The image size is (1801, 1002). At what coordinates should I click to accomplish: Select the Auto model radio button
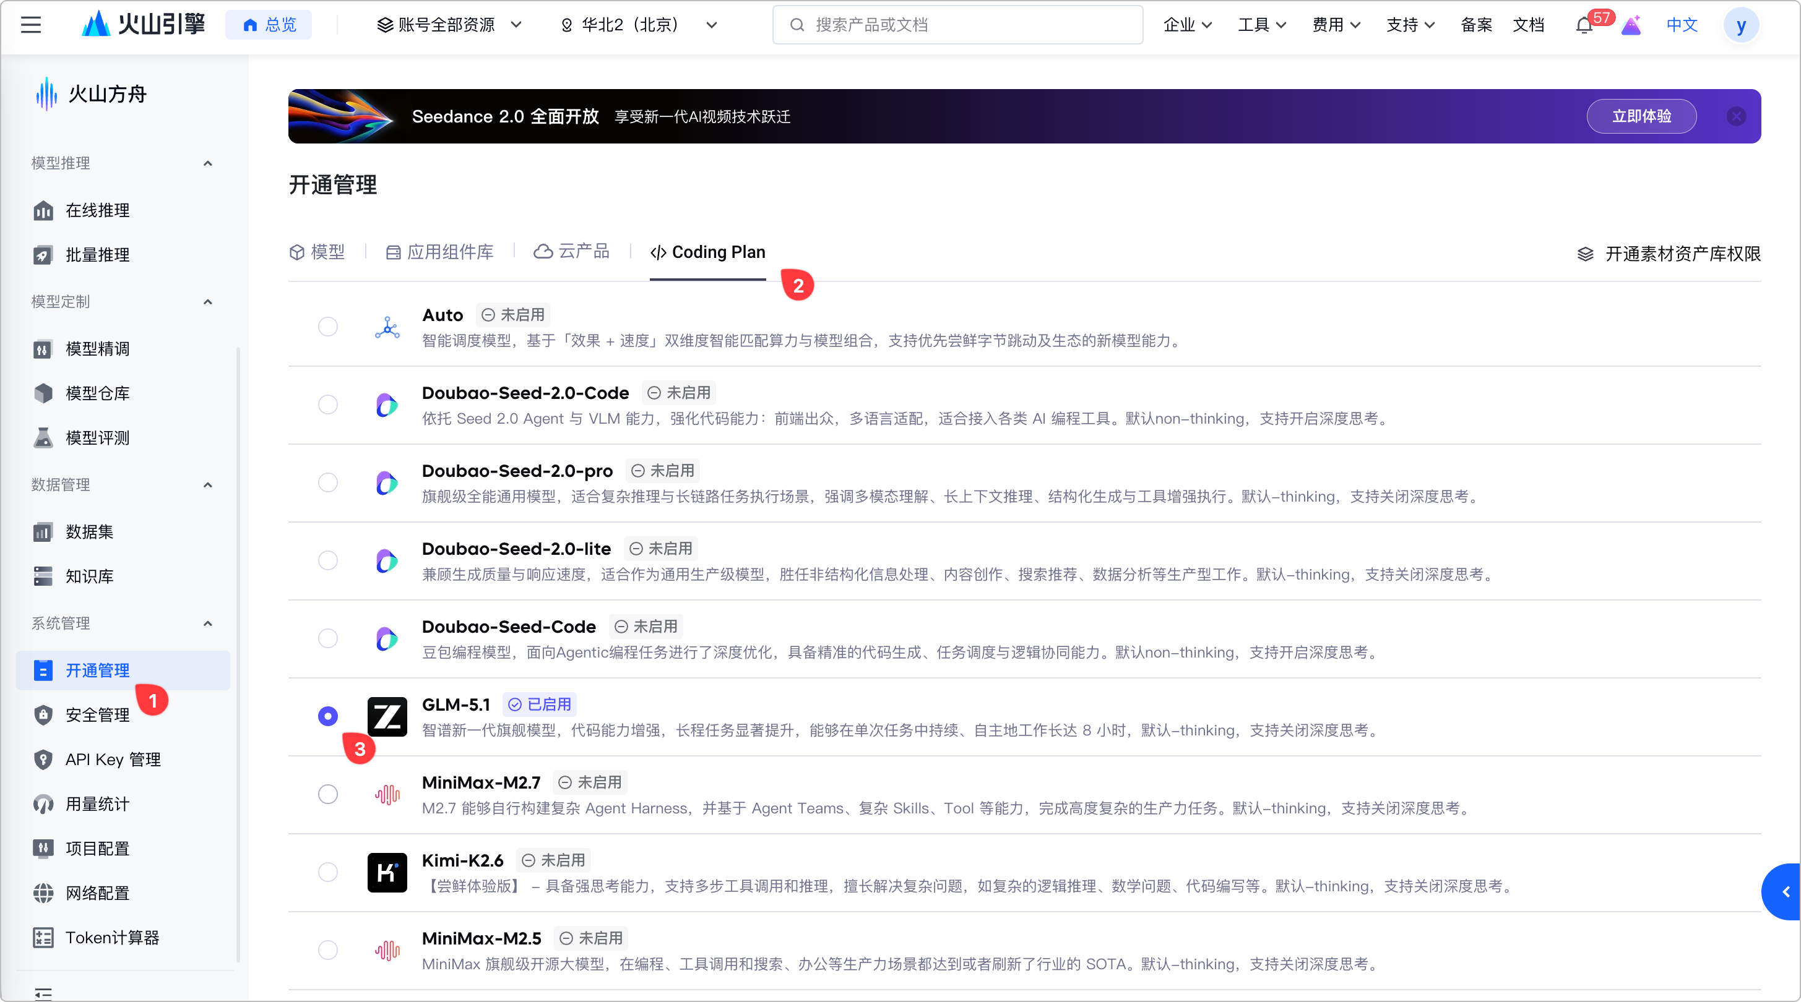tap(328, 327)
